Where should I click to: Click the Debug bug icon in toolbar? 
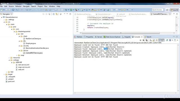(66, 10)
